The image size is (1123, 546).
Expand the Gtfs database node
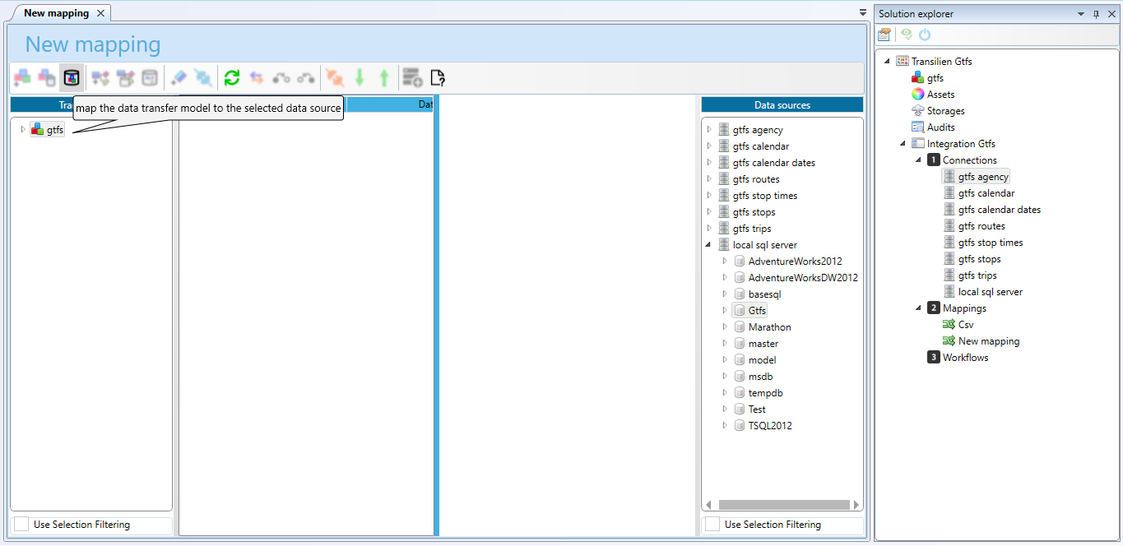click(725, 311)
